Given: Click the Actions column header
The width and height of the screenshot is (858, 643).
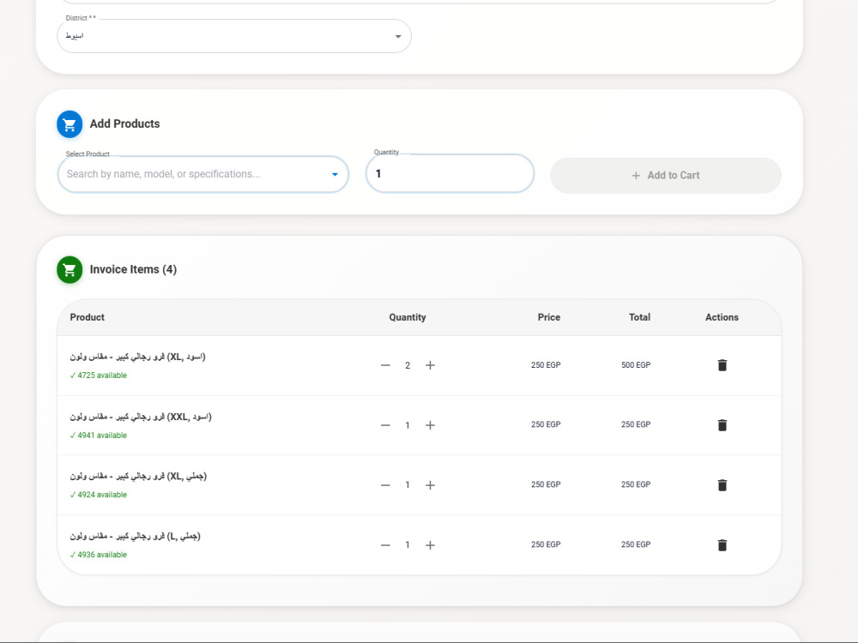Looking at the screenshot, I should tap(722, 317).
